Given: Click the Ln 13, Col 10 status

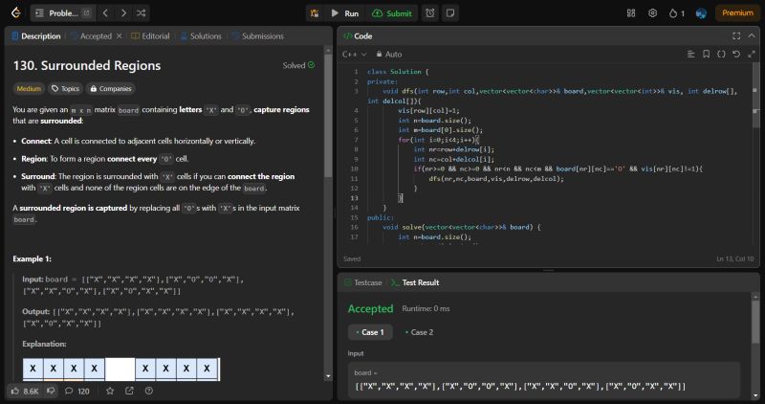Looking at the screenshot, I should click(x=734, y=258).
